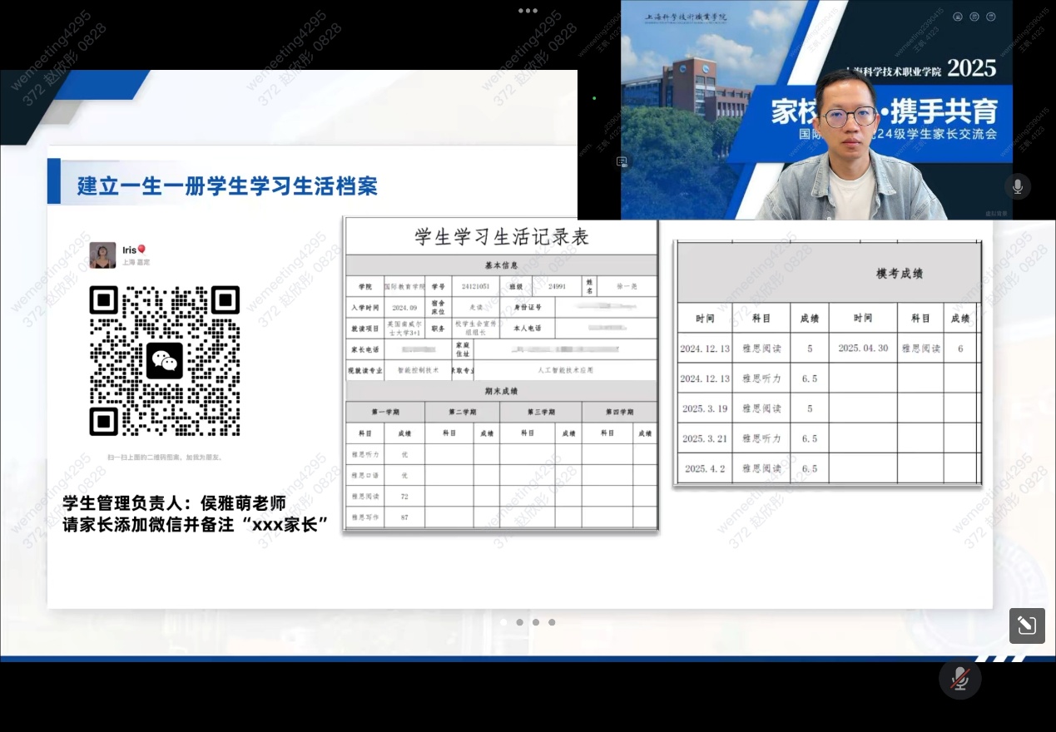Click the small screen icon left of the video
This screenshot has height=732, width=1056.
(622, 162)
